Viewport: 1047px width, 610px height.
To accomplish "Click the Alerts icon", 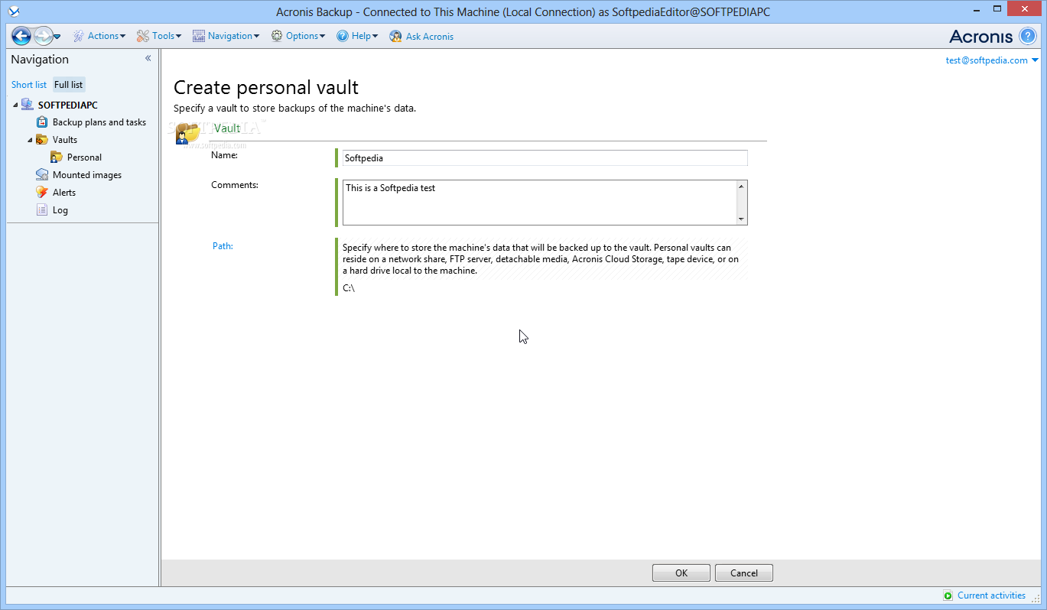I will (42, 193).
